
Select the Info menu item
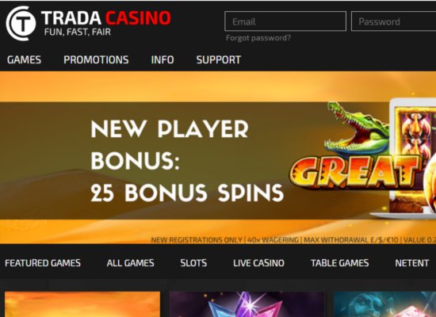coord(163,59)
